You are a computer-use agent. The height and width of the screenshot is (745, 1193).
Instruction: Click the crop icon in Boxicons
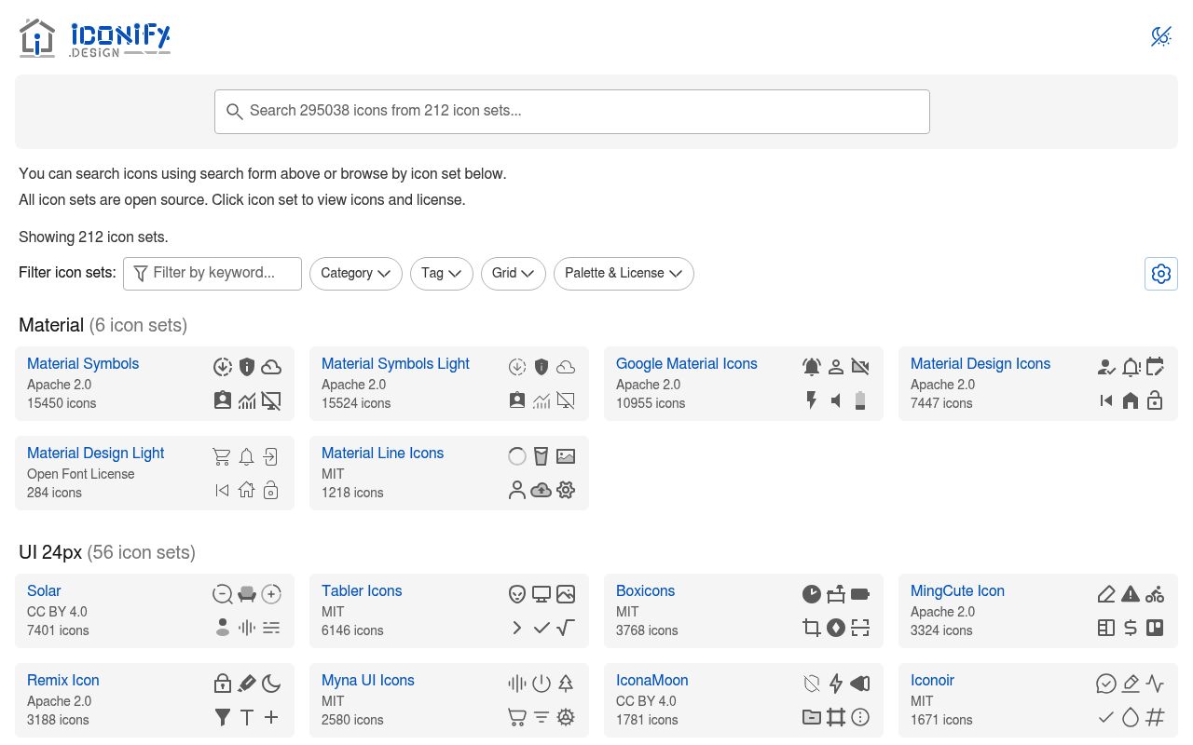[x=812, y=628]
